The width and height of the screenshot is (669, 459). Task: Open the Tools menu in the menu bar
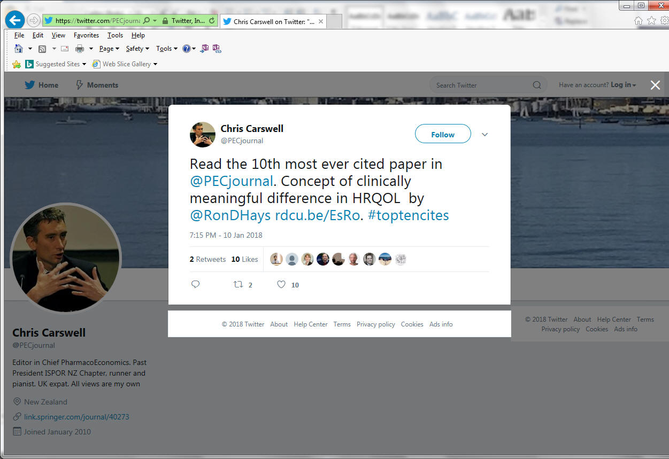[115, 35]
